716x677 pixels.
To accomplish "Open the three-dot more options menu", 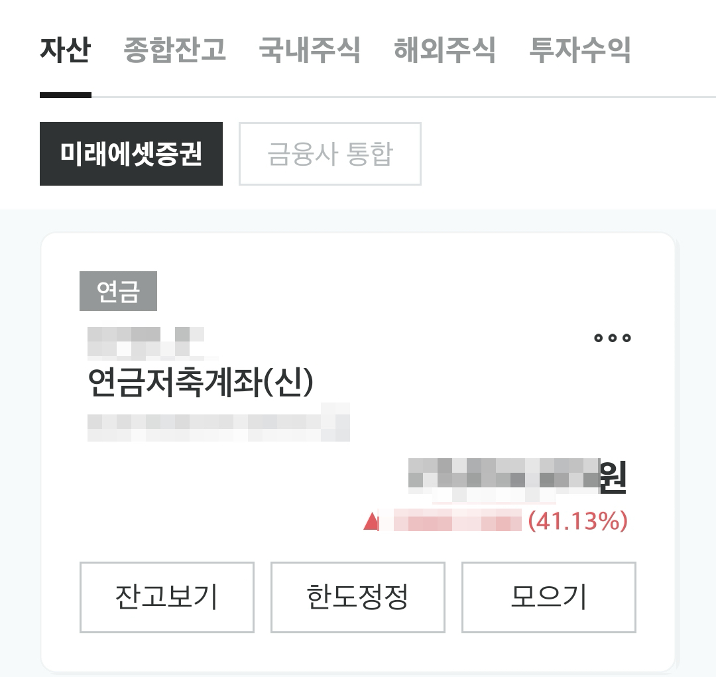I will pos(613,338).
